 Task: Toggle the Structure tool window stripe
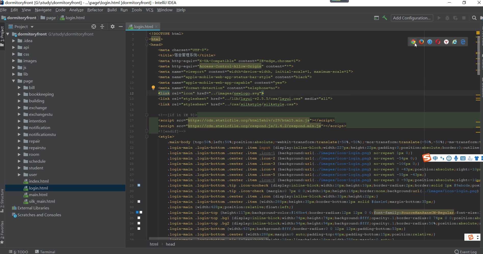pos(2,200)
